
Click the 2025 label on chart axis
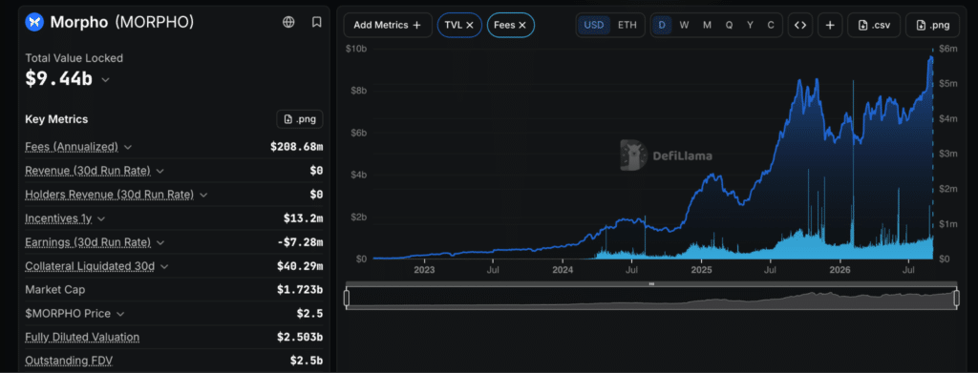click(x=702, y=270)
